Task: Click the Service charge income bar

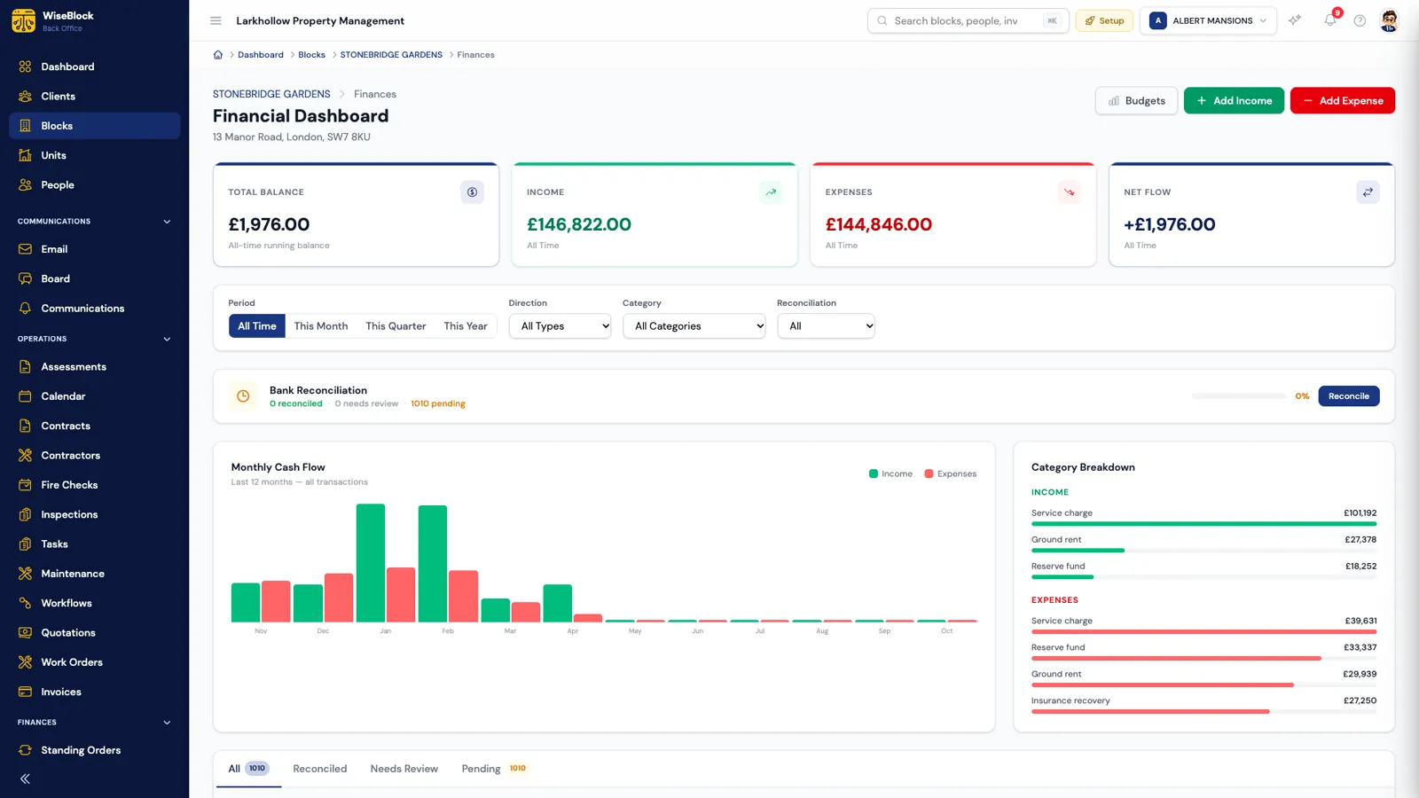Action: tap(1203, 524)
